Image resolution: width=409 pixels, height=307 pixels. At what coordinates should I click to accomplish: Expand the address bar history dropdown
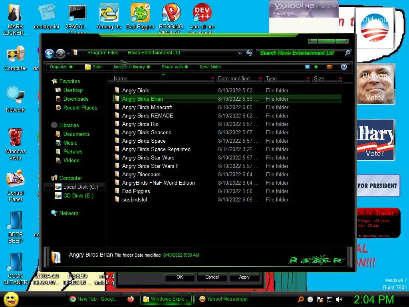click(x=240, y=53)
